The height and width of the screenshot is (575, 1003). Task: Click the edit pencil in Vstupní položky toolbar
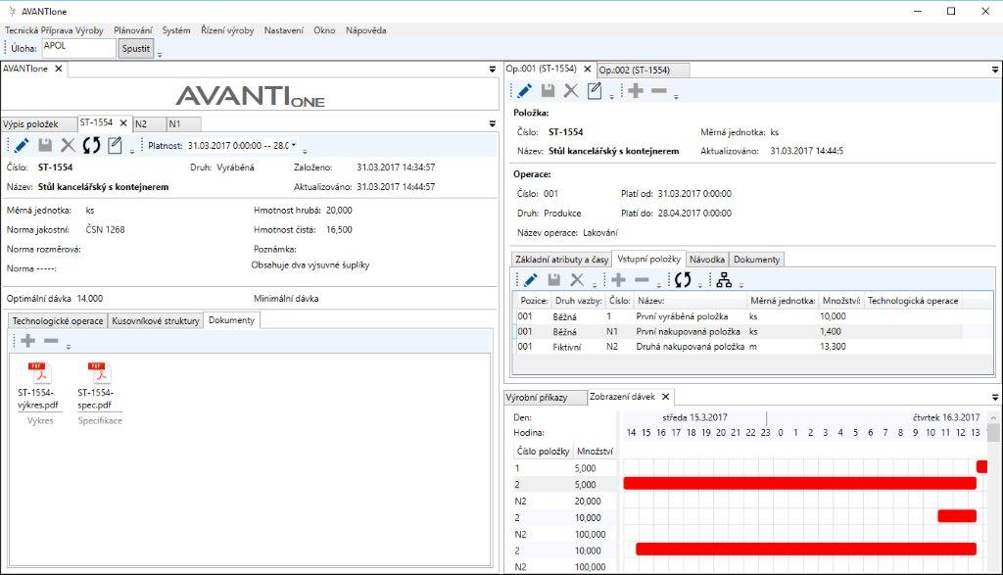(x=530, y=279)
